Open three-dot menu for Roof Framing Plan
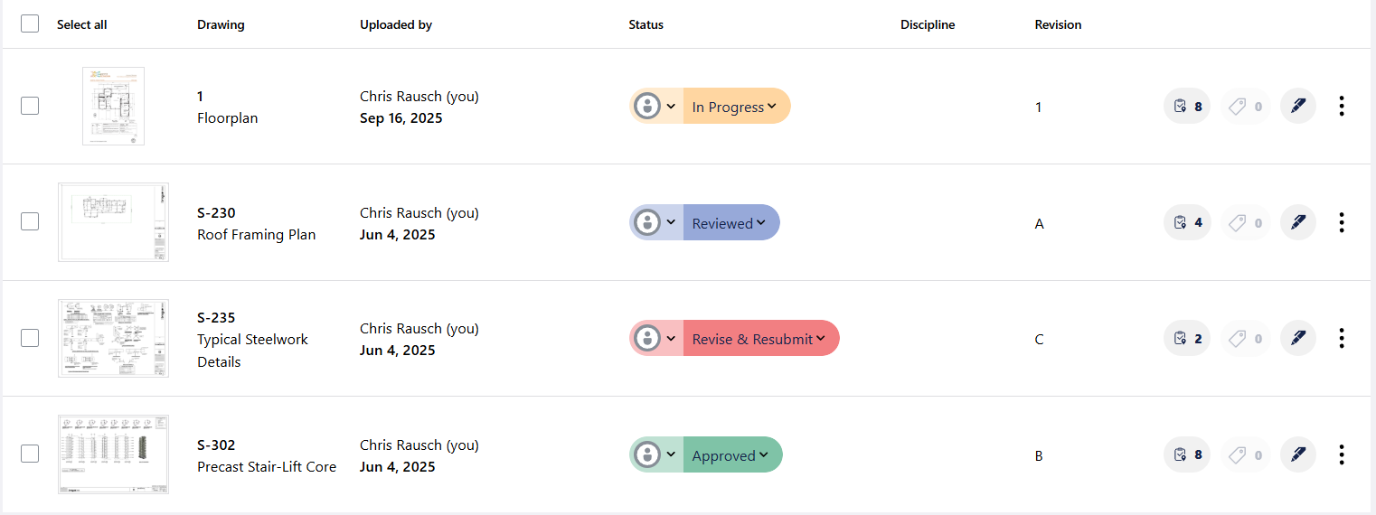This screenshot has height=515, width=1376. (x=1342, y=222)
